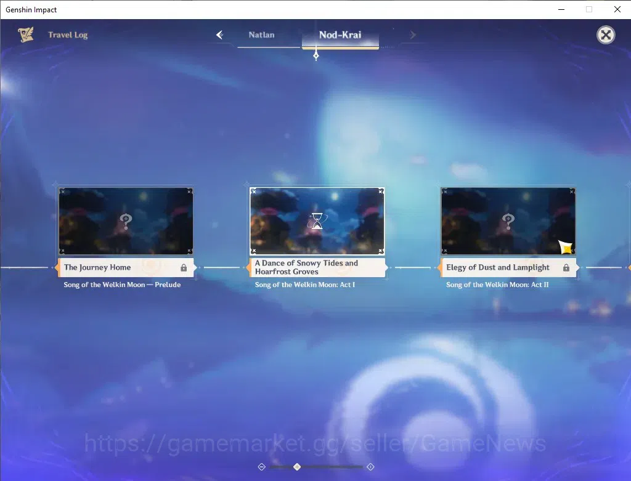Click "Song of the Welkin Moon — Prelude" text
631x481 pixels.
click(122, 285)
